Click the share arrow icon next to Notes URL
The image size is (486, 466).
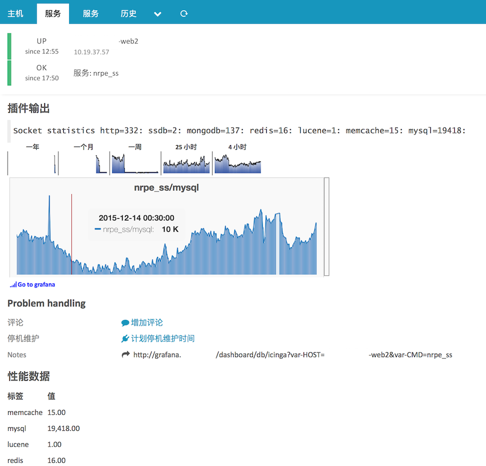click(126, 355)
